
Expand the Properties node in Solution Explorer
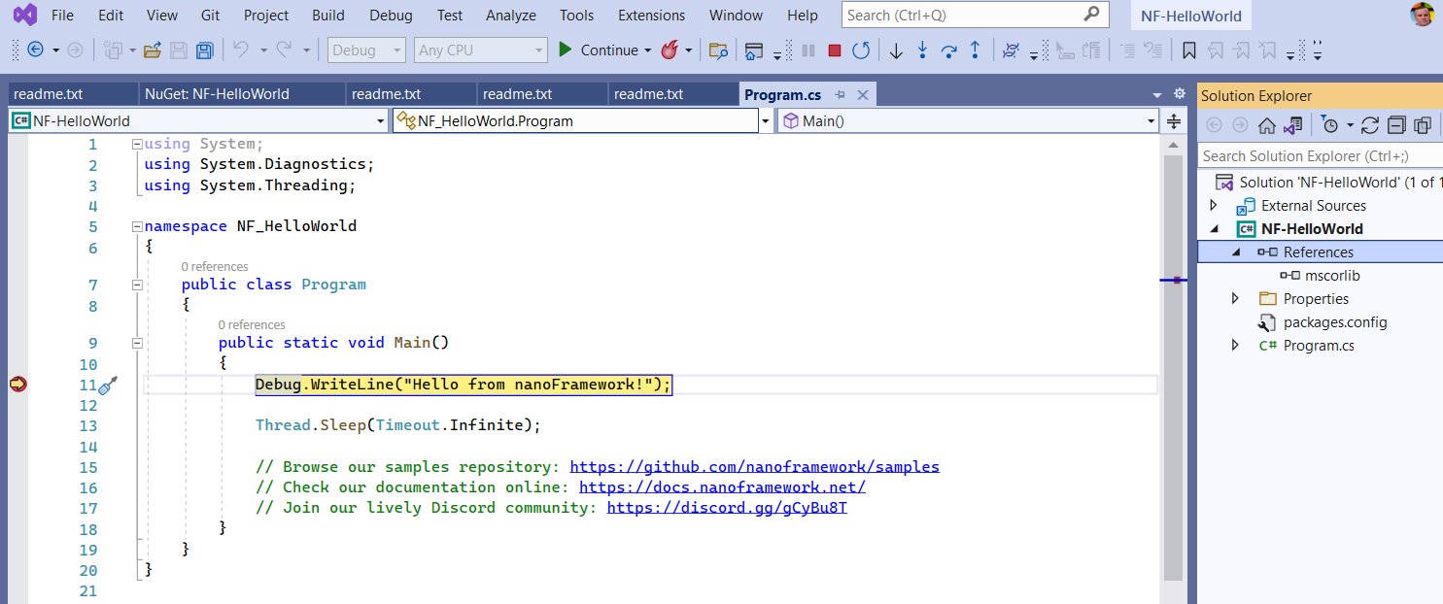coord(1235,298)
